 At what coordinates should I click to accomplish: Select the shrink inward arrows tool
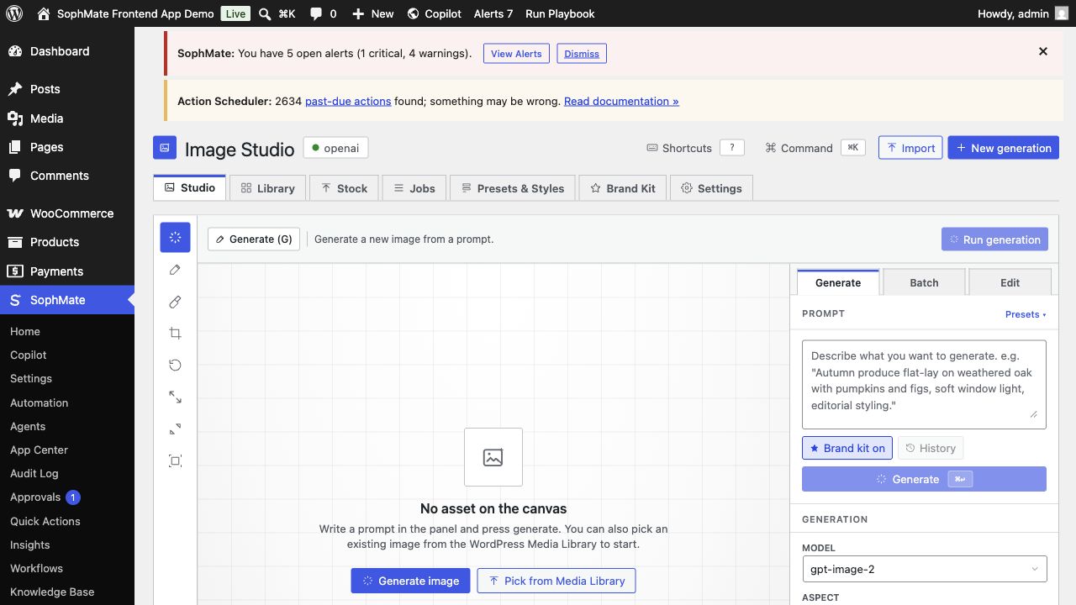tap(175, 429)
